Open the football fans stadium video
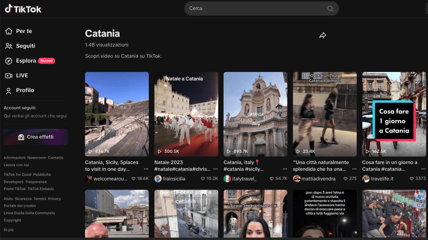The width and height of the screenshot is (428, 240). (x=394, y=214)
